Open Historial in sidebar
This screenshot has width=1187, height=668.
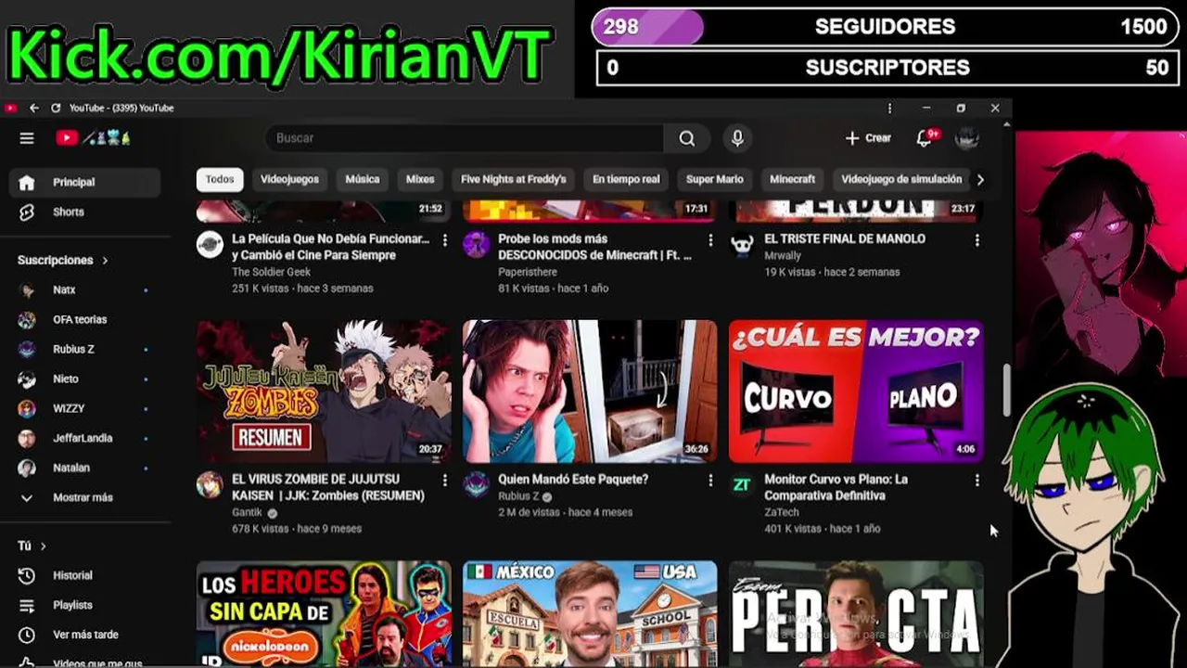[85, 575]
